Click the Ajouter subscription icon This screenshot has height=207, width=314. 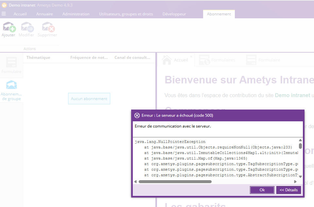9,27
